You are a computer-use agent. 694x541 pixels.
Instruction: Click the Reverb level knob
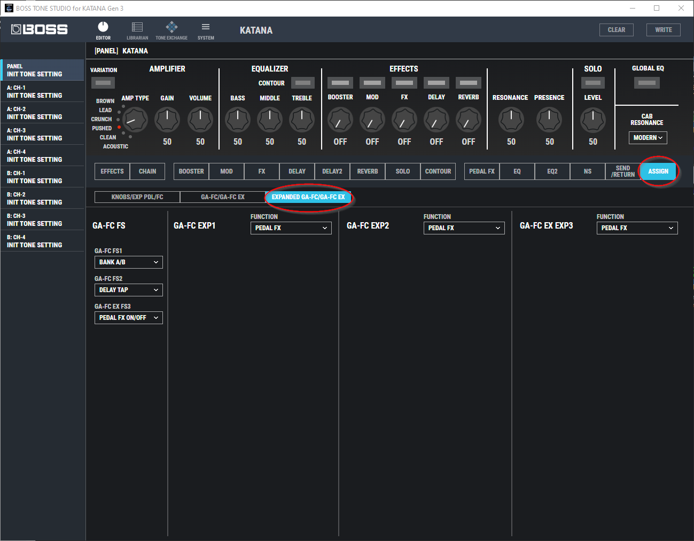coord(469,120)
